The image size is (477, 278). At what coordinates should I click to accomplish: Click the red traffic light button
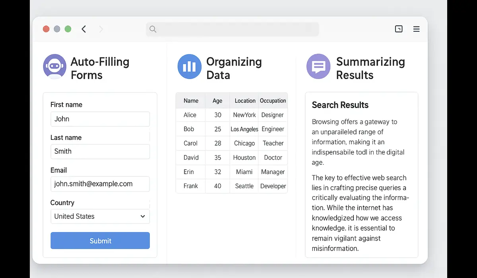pos(46,29)
